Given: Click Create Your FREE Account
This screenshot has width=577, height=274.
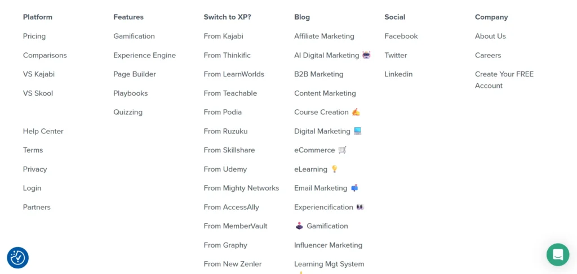Looking at the screenshot, I should [504, 80].
